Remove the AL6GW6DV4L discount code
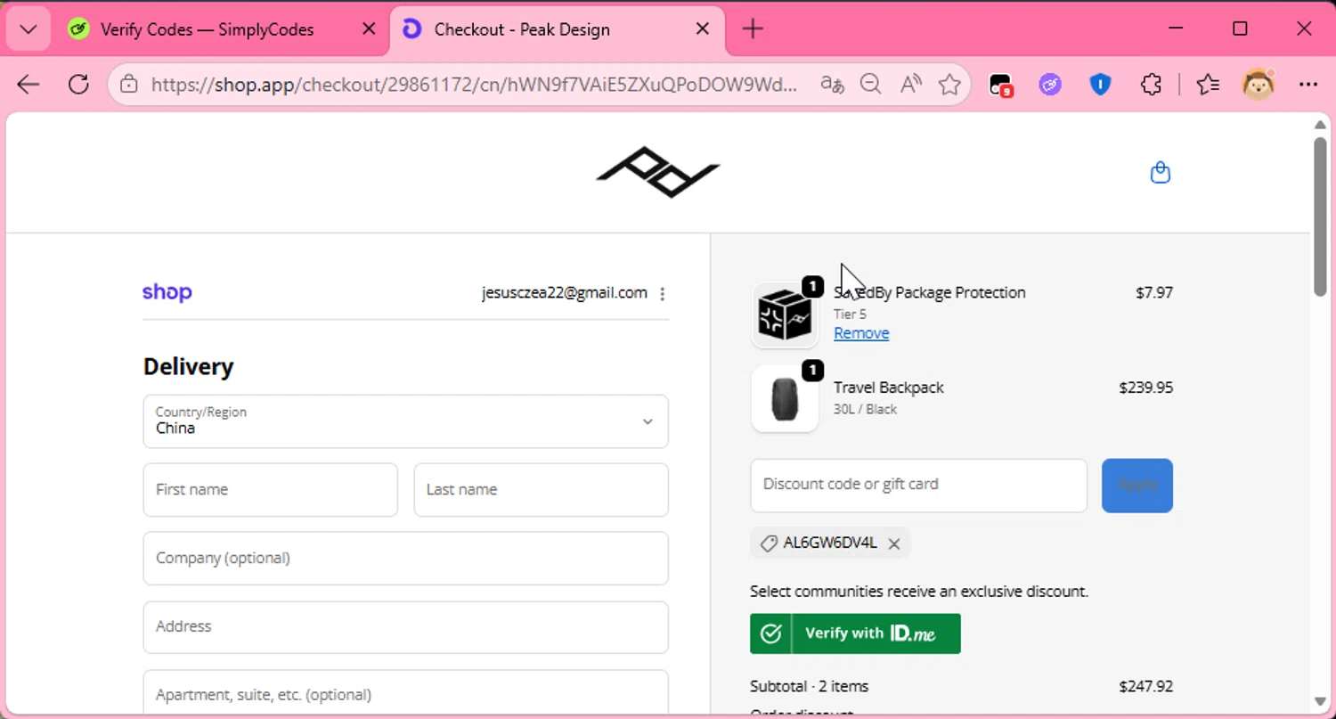Viewport: 1336px width, 719px height. (x=894, y=543)
